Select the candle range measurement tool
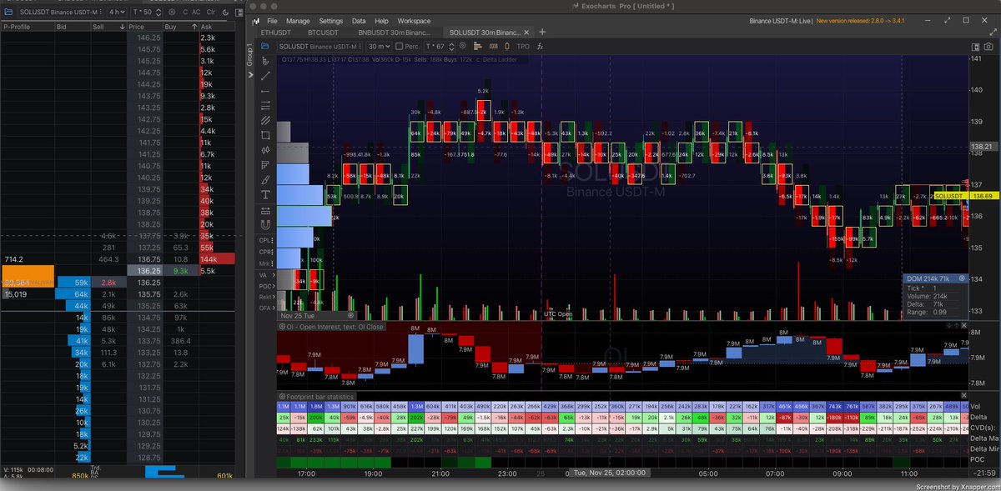 265,150
